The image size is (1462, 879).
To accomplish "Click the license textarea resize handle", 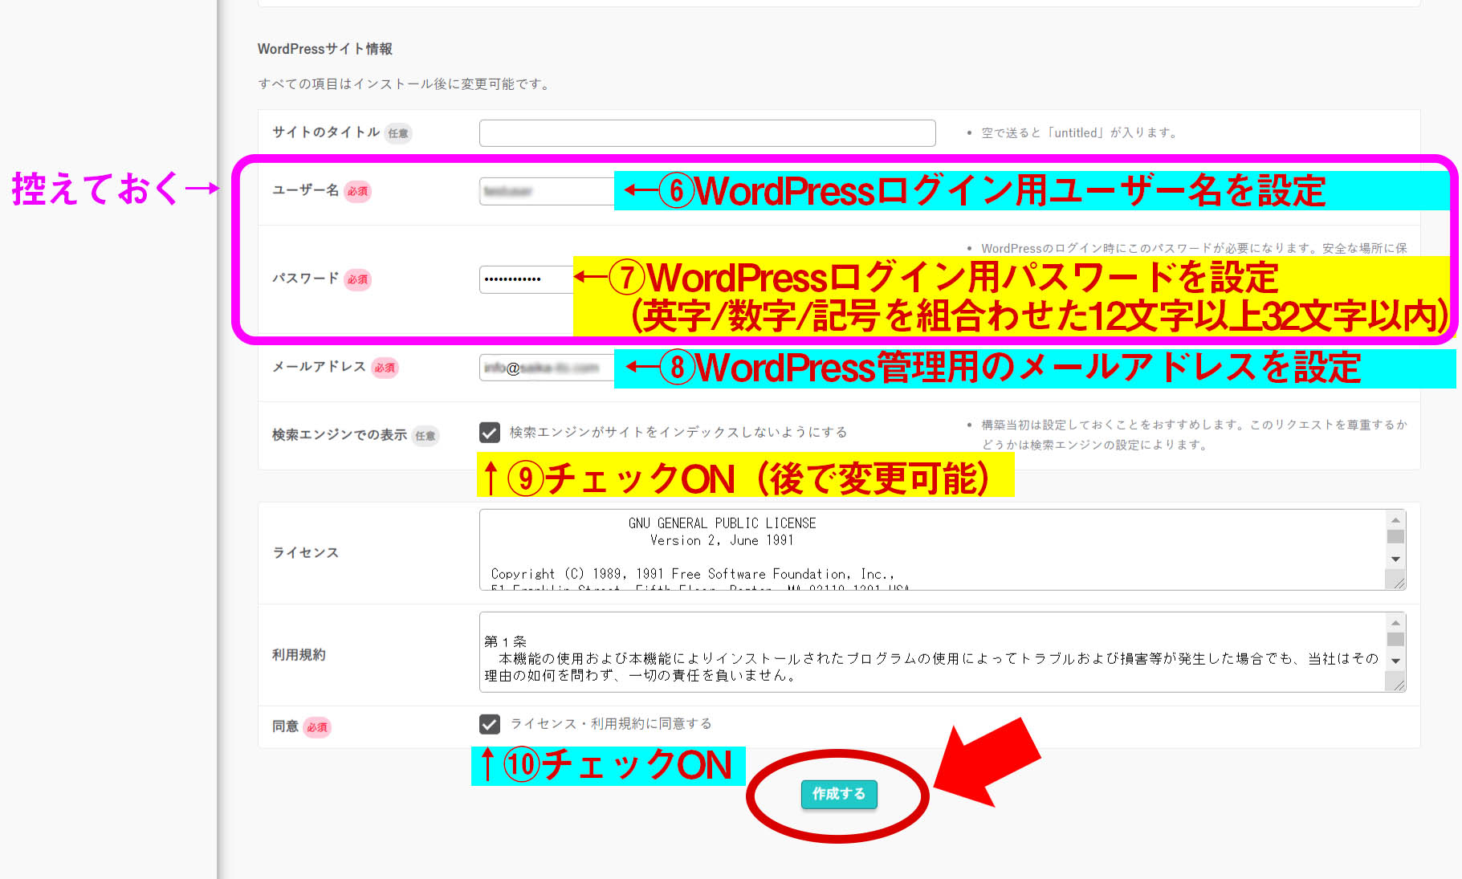I will (1398, 583).
